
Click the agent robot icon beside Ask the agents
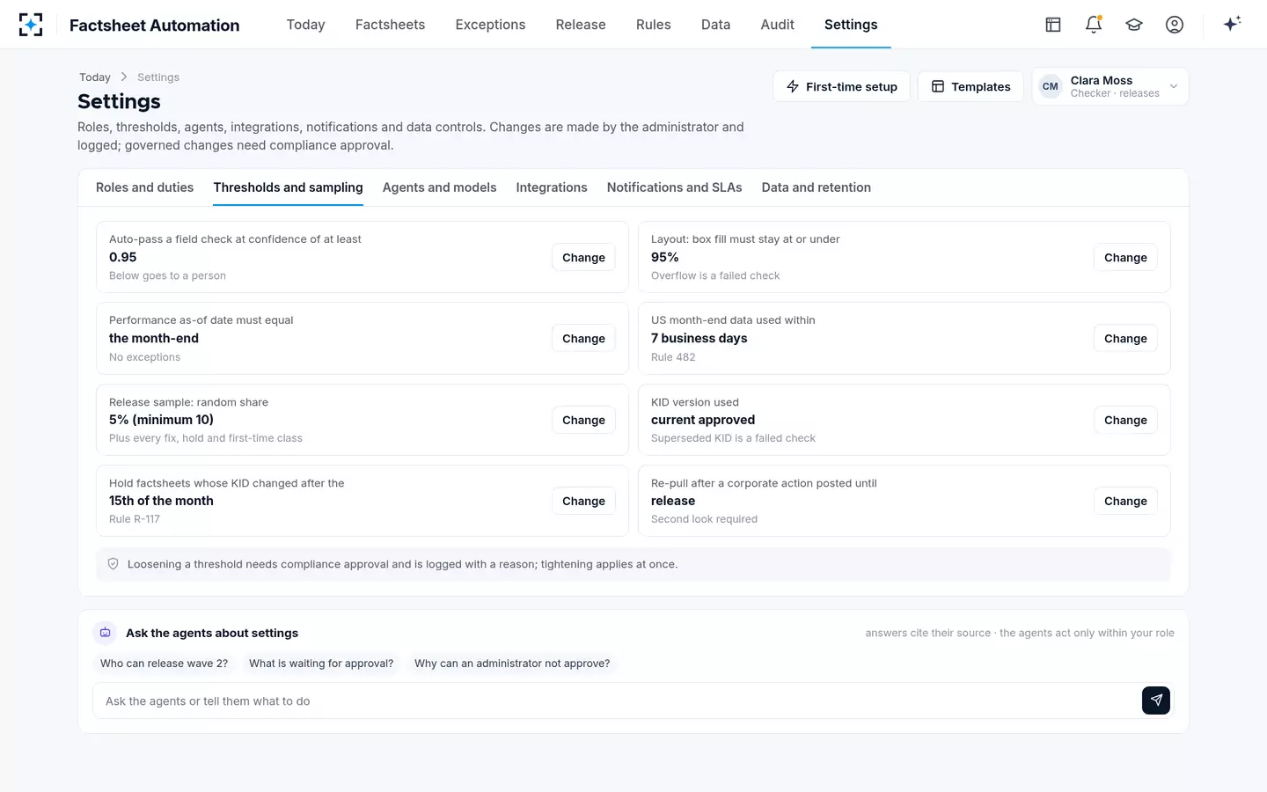[x=106, y=633]
